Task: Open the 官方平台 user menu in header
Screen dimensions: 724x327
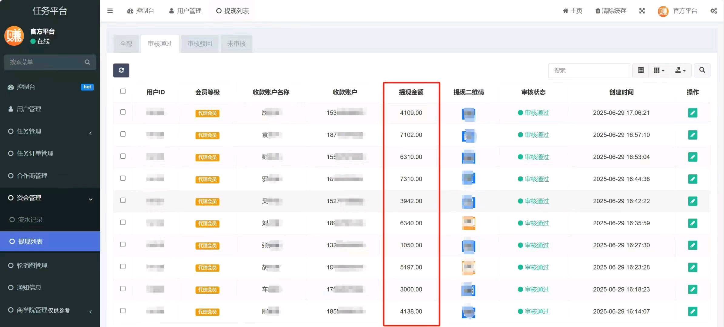Action: pyautogui.click(x=678, y=11)
